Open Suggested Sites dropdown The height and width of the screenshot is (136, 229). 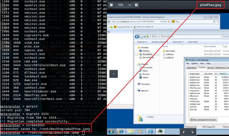[131, 27]
